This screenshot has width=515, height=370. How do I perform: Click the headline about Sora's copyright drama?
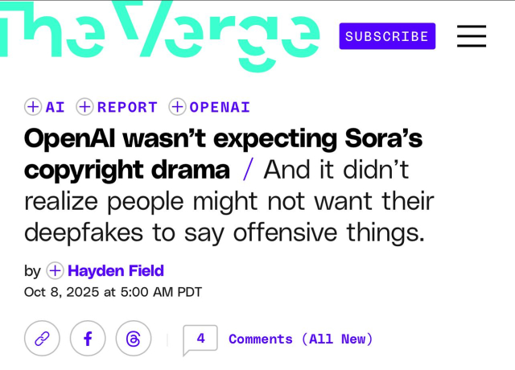(x=223, y=139)
